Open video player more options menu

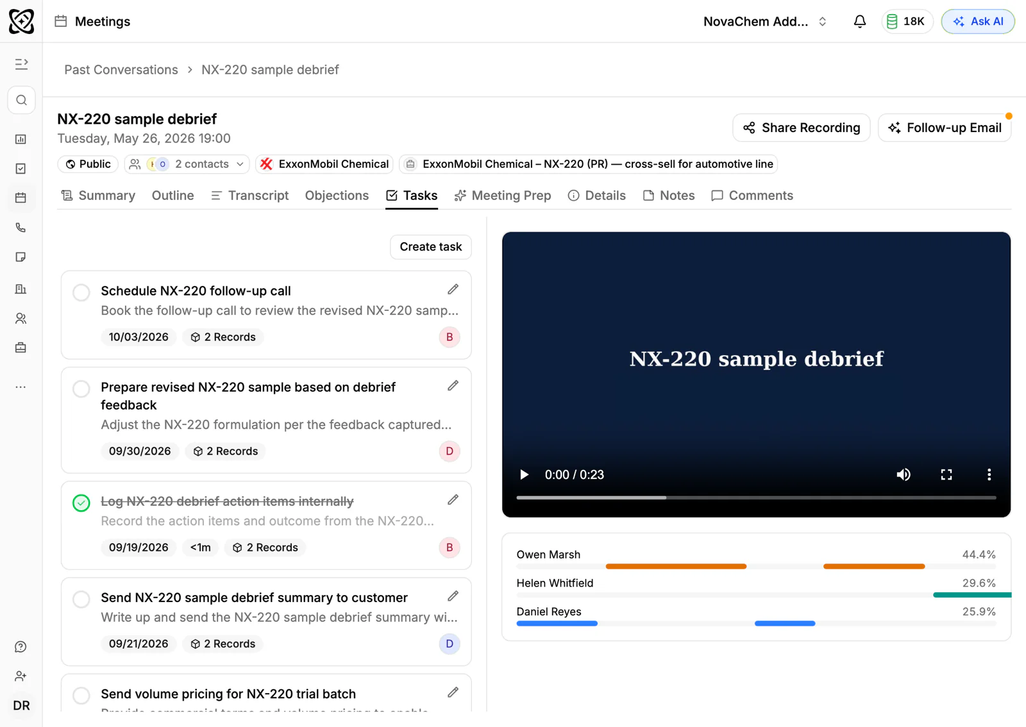(x=989, y=474)
